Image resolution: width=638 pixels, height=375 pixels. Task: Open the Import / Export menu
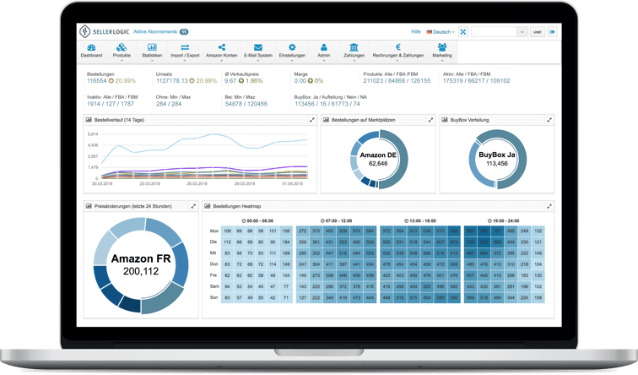coord(185,51)
